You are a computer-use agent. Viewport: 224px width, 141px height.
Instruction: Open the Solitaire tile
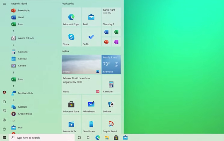[x=111, y=104]
